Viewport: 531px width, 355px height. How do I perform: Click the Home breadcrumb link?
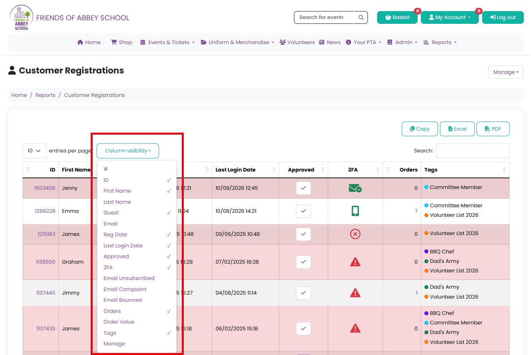coord(19,95)
